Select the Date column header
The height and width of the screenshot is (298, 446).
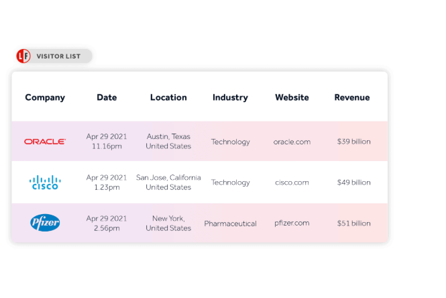[107, 97]
